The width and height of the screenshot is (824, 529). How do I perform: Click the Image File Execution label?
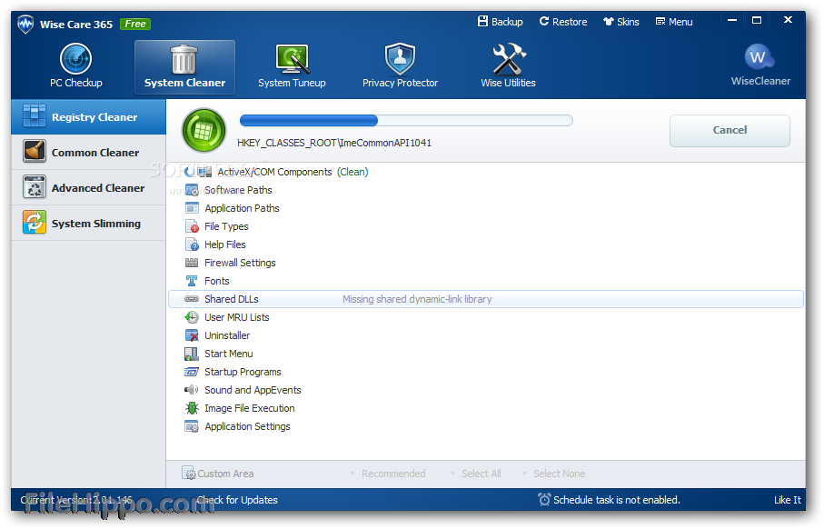[249, 408]
